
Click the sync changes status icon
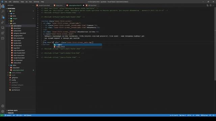[14, 115]
